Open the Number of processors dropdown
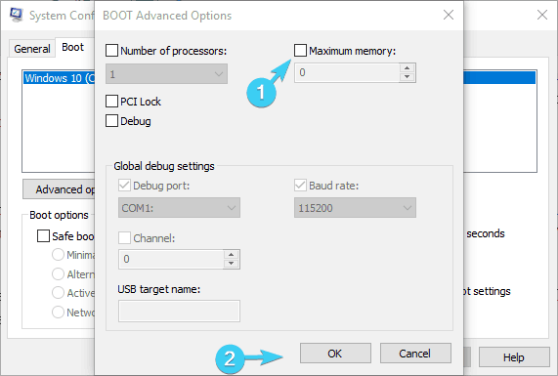The height and width of the screenshot is (376, 558). click(166, 74)
